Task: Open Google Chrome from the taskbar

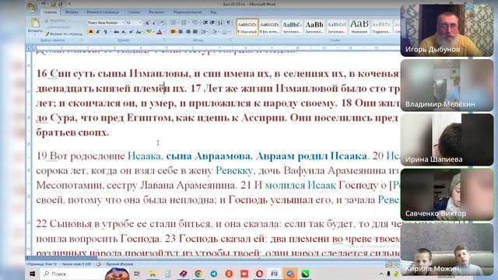Action: 198,273
